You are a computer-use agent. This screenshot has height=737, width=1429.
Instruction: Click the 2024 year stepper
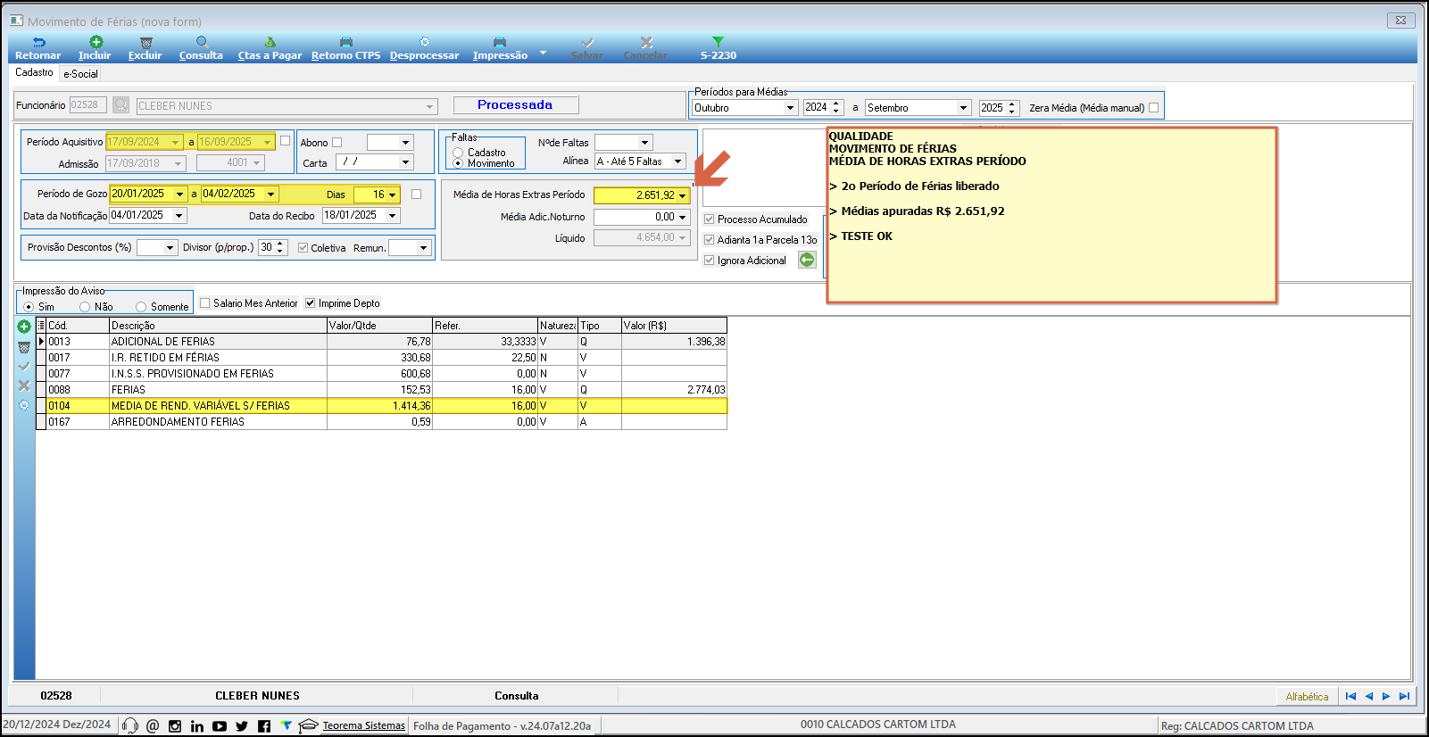click(x=835, y=108)
